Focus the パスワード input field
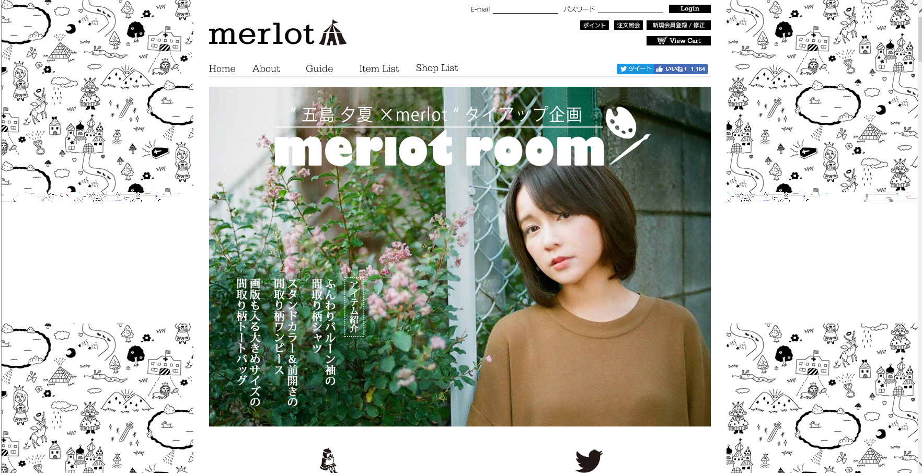The width and height of the screenshot is (922, 473). (x=630, y=9)
